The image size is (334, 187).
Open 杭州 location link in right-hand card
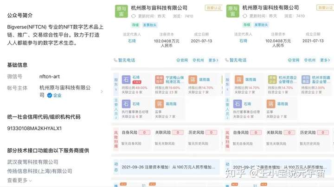(x=310, y=60)
